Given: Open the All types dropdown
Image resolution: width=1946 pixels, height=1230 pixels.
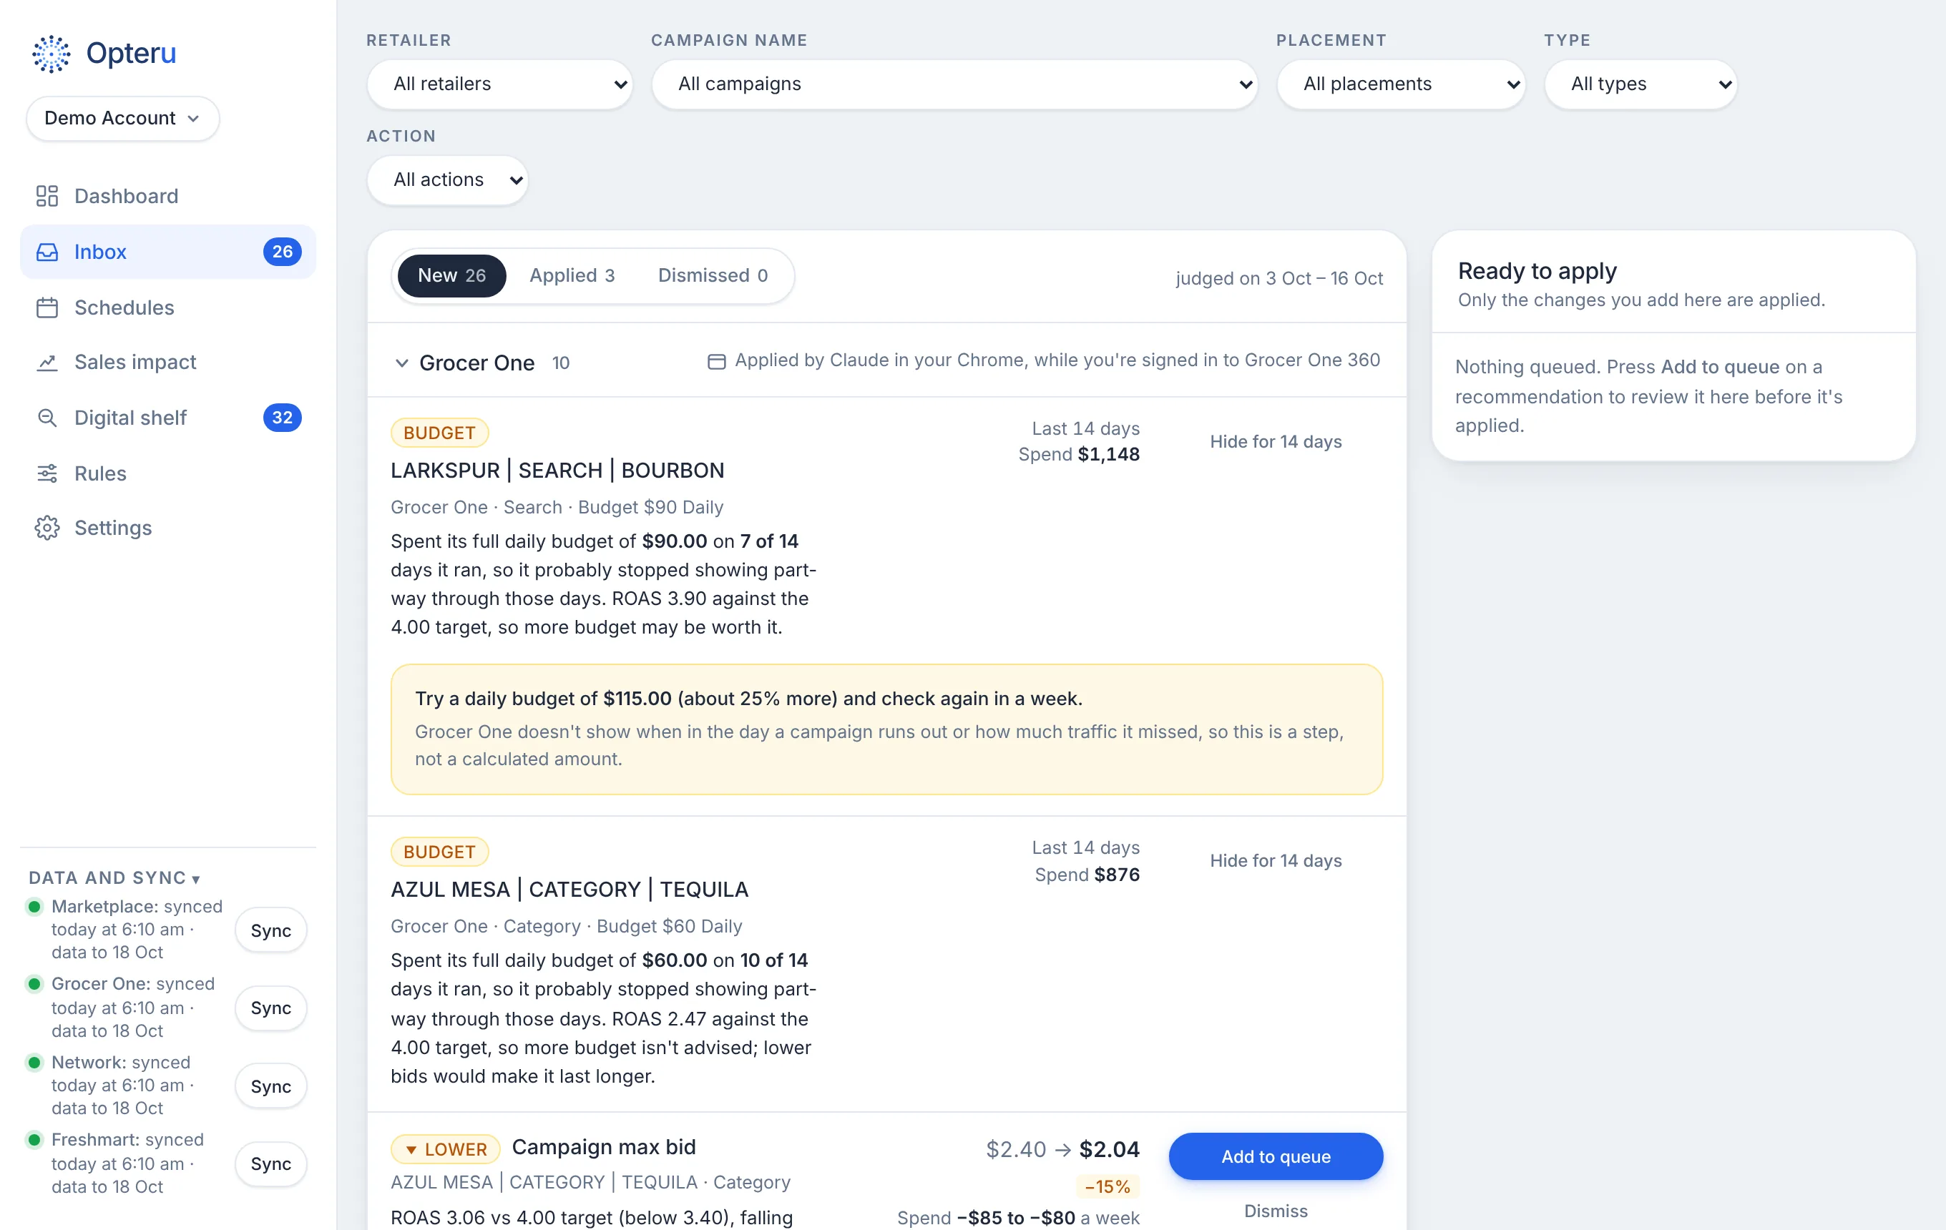Looking at the screenshot, I should 1640,84.
